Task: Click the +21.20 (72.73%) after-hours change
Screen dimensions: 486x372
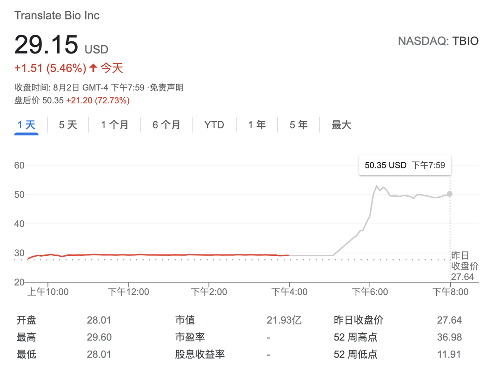Action: click(x=98, y=100)
